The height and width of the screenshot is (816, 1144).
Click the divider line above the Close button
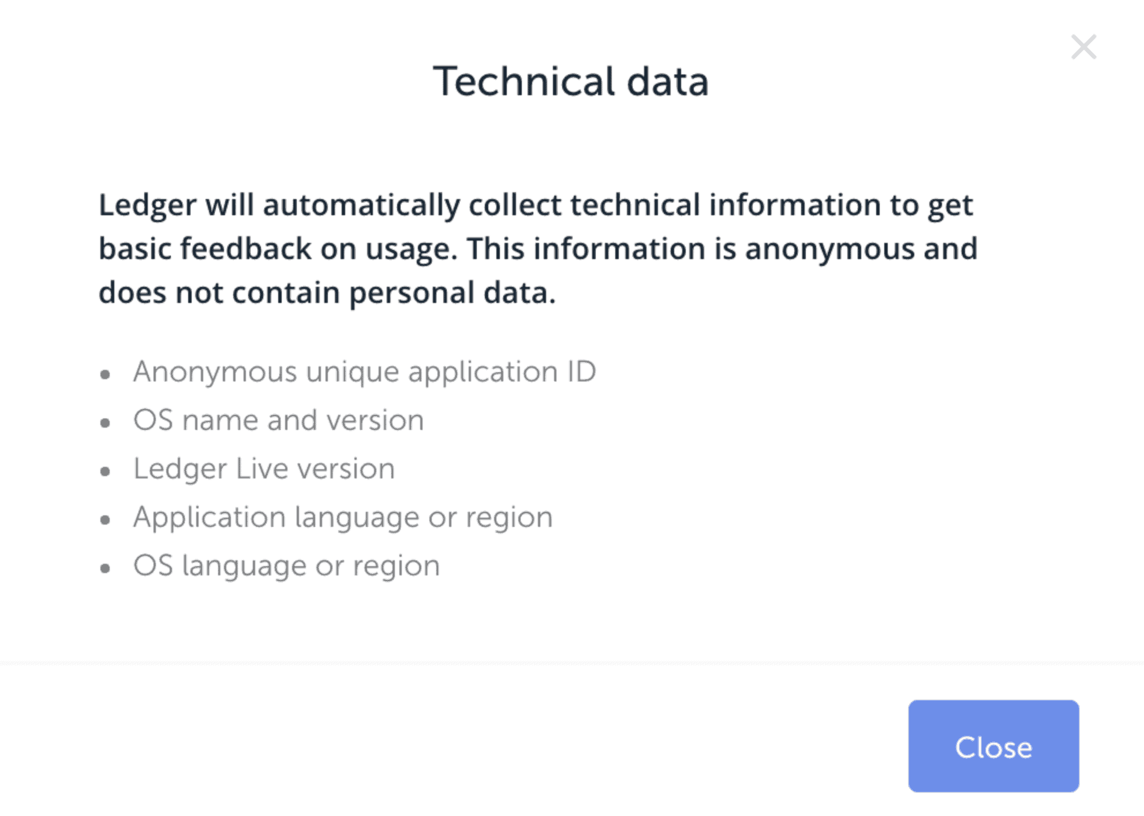[571, 663]
